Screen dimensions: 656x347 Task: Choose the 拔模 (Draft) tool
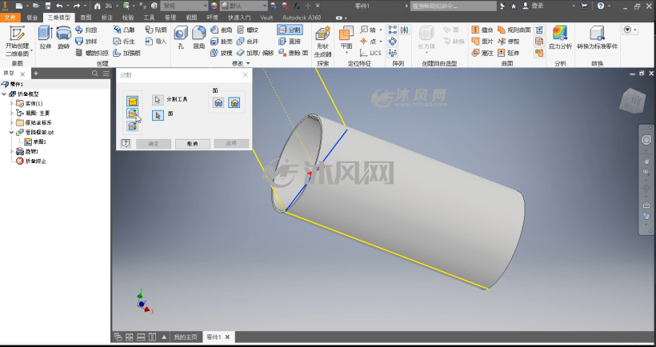pyautogui.click(x=222, y=53)
